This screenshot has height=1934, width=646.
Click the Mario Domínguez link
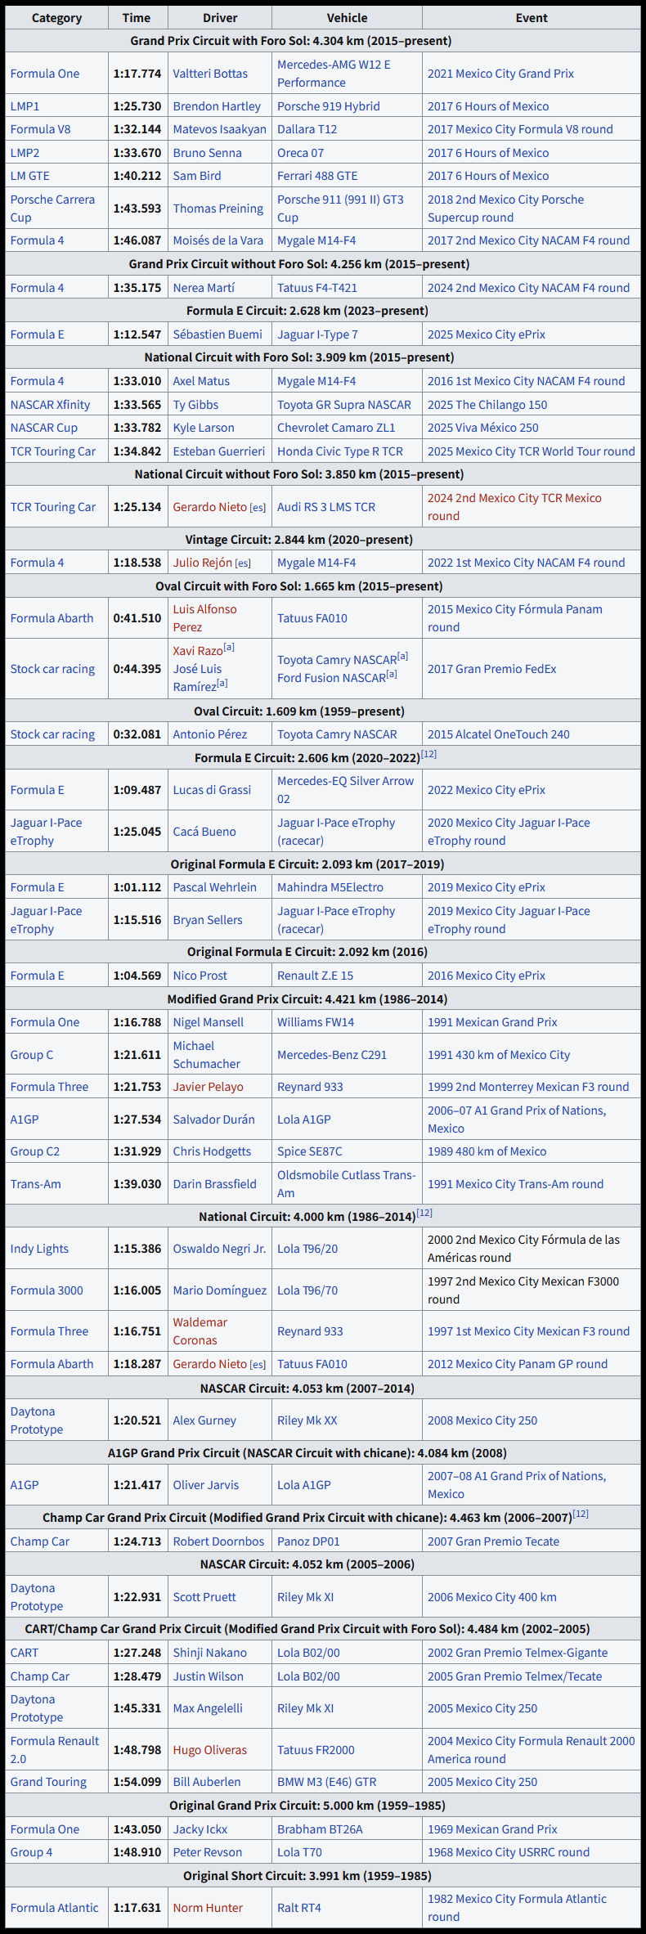219,1290
